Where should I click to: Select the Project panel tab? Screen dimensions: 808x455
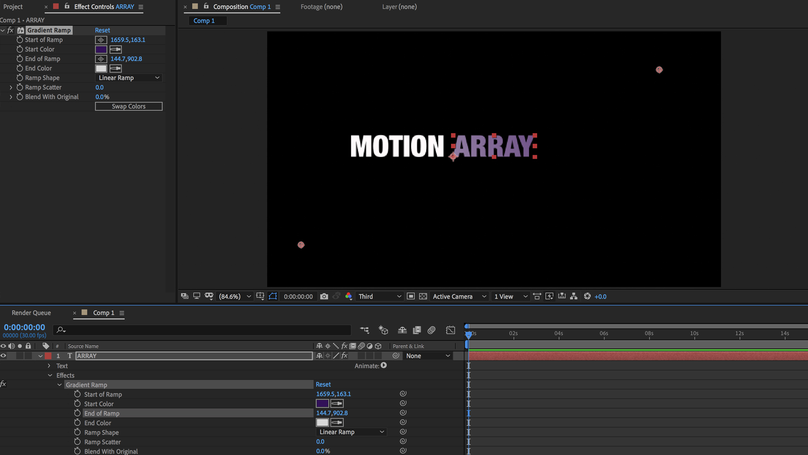click(13, 7)
